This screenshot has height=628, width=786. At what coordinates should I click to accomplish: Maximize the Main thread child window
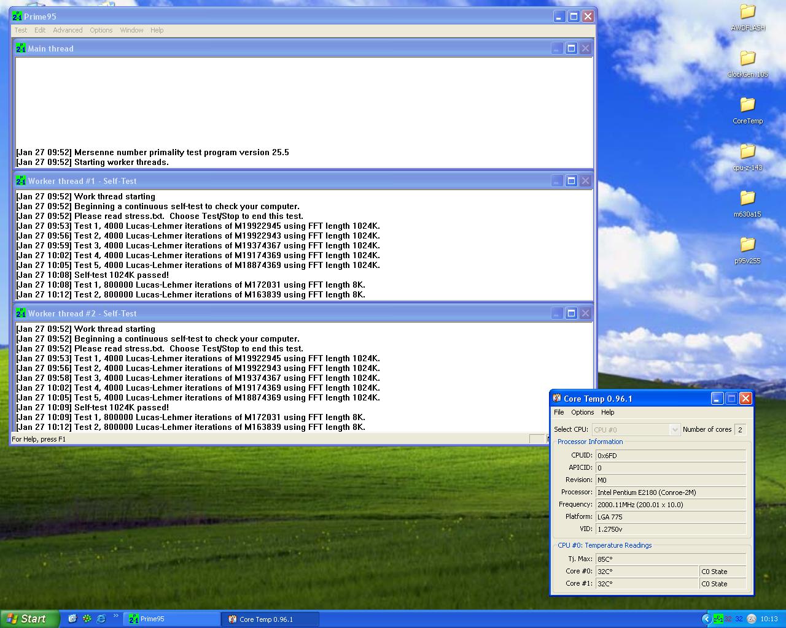(x=571, y=48)
